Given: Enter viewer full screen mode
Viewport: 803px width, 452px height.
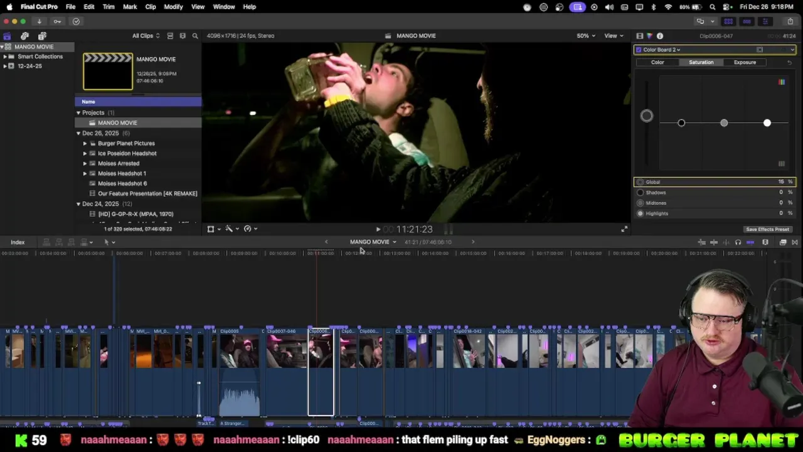Looking at the screenshot, I should coord(624,229).
